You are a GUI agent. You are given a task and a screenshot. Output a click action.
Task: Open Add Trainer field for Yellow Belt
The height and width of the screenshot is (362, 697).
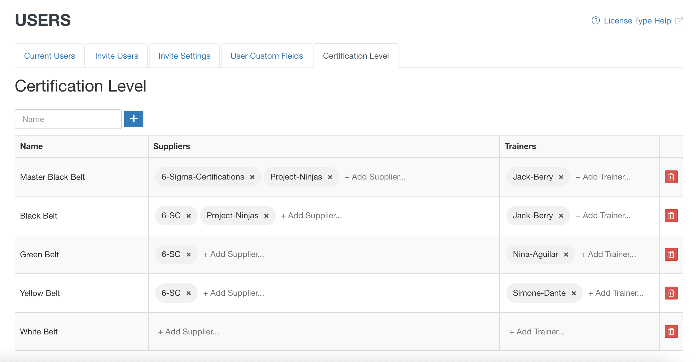[616, 293]
